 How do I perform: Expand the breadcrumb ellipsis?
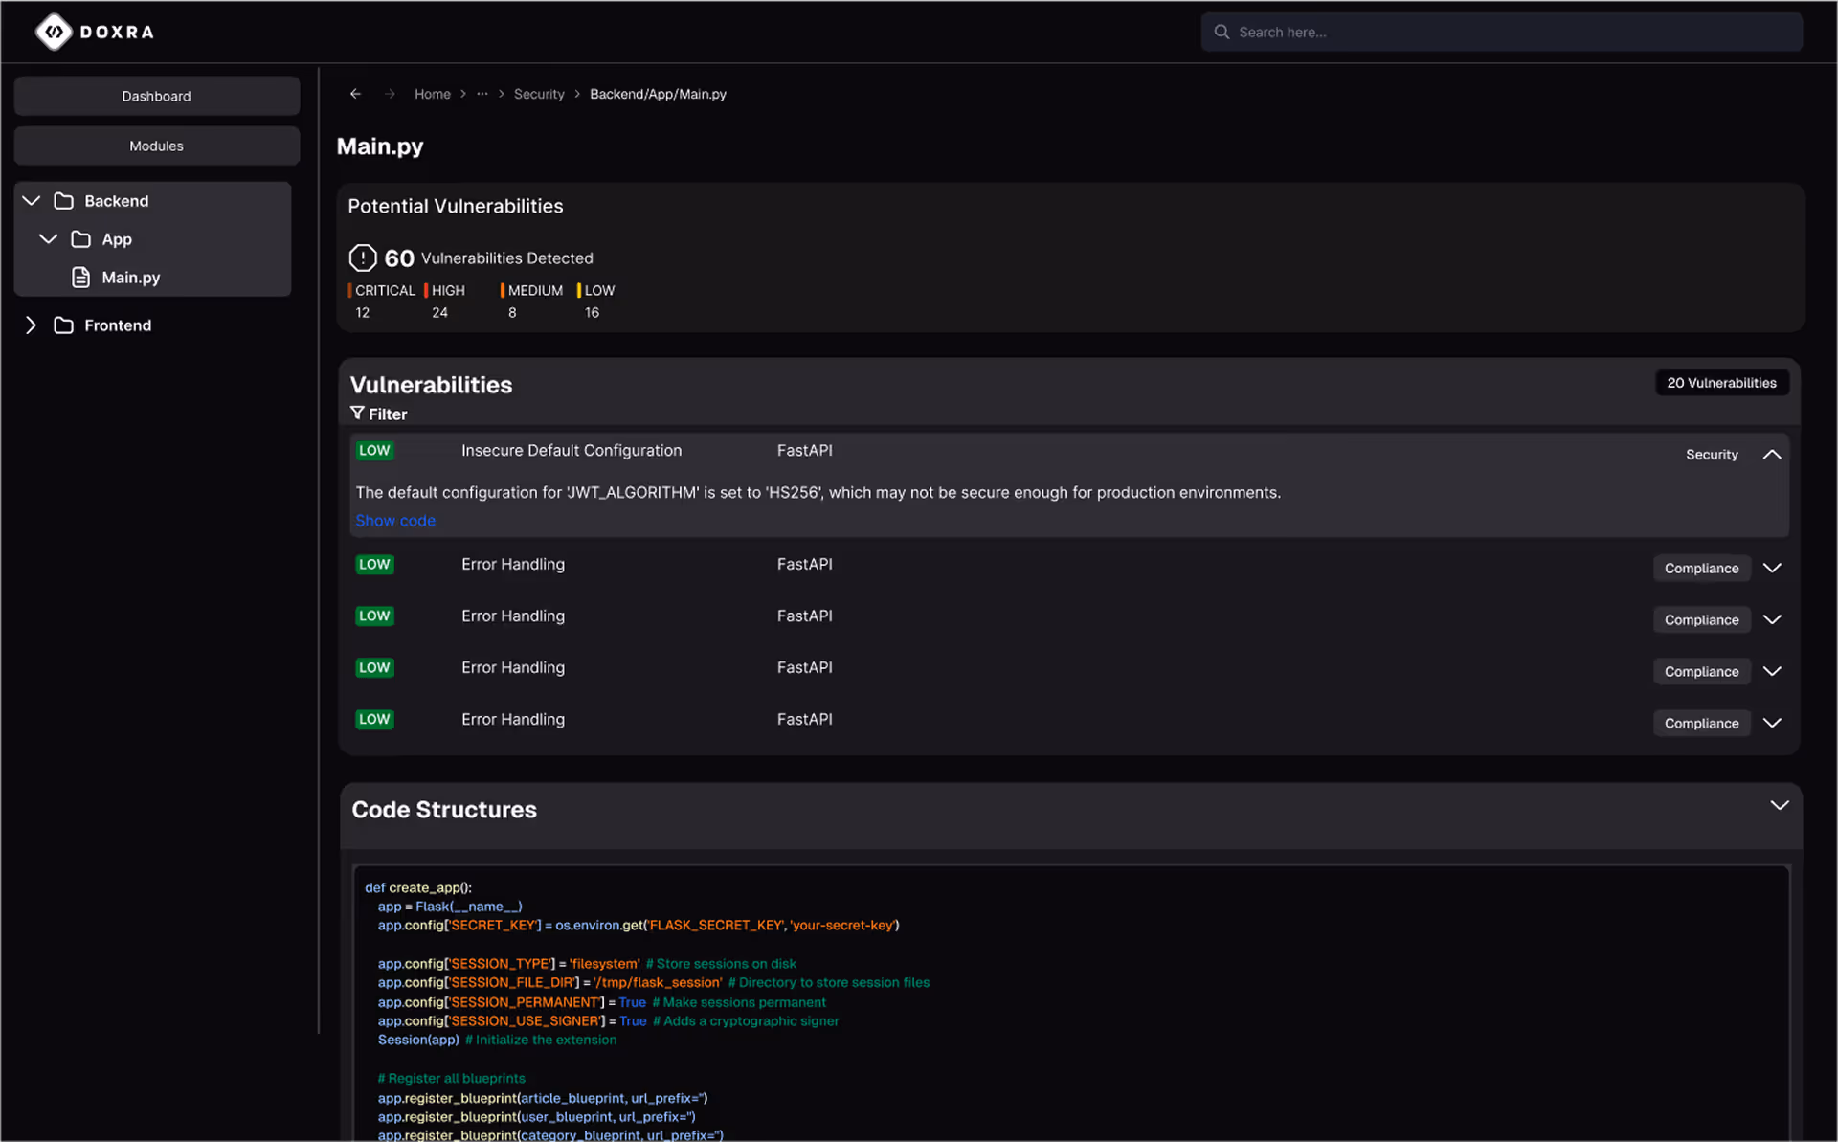pos(482,94)
